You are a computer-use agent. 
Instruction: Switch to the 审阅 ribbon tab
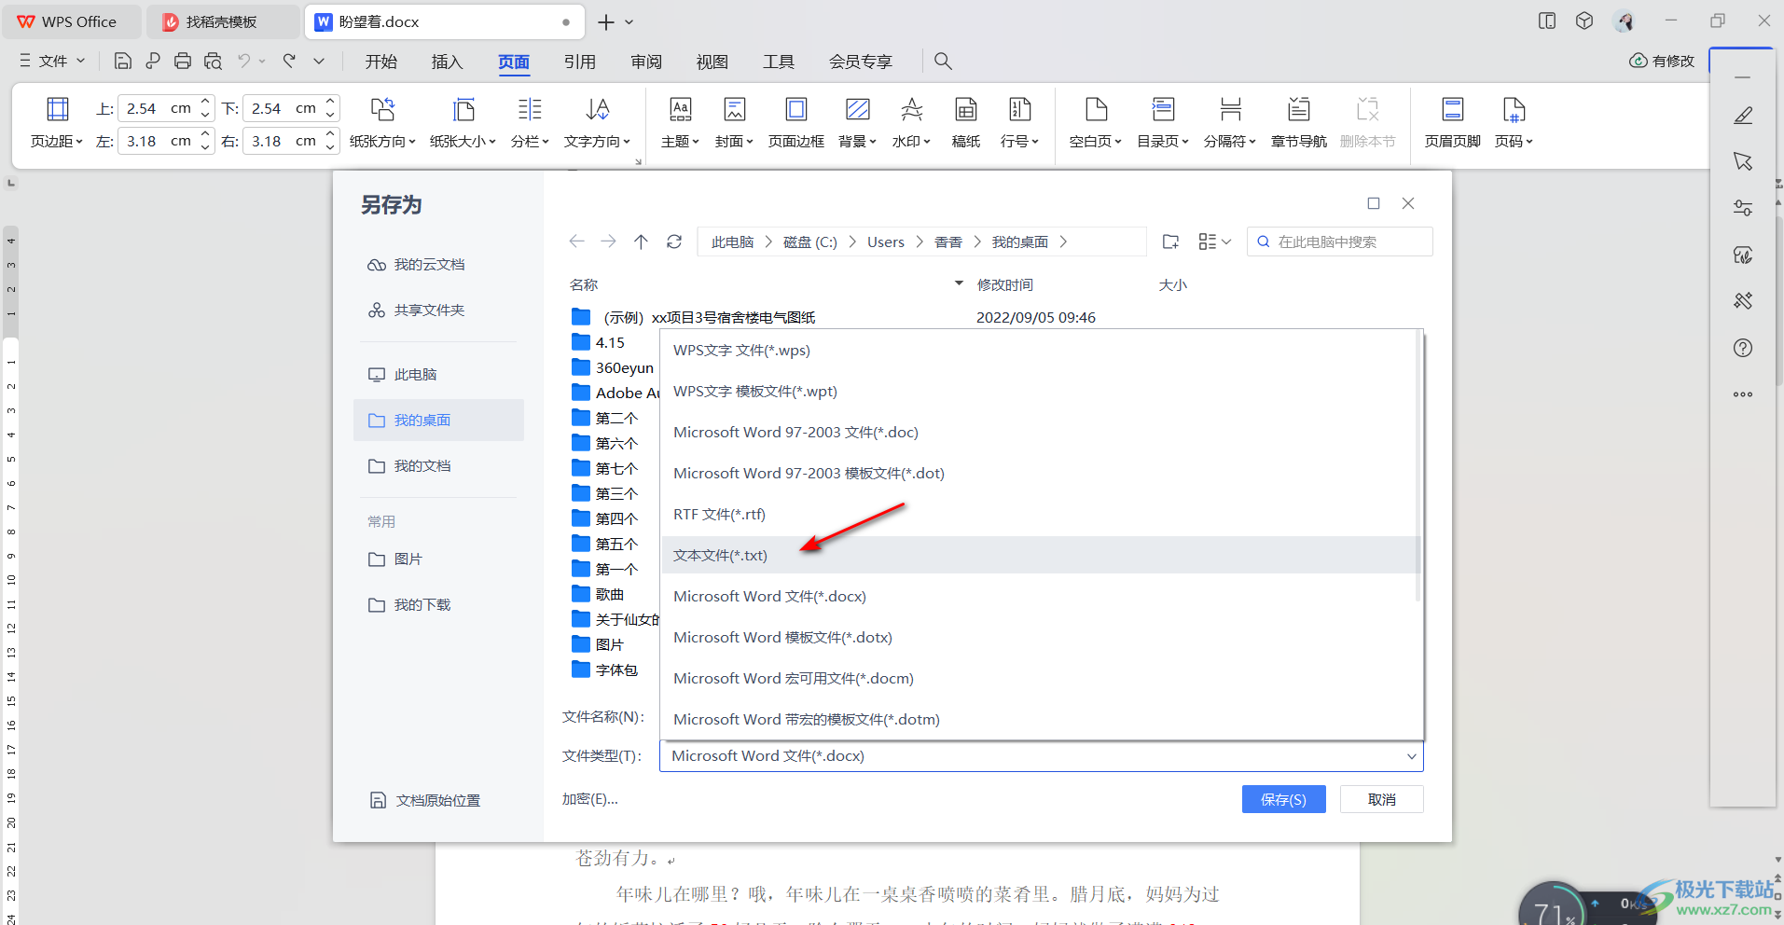point(645,62)
